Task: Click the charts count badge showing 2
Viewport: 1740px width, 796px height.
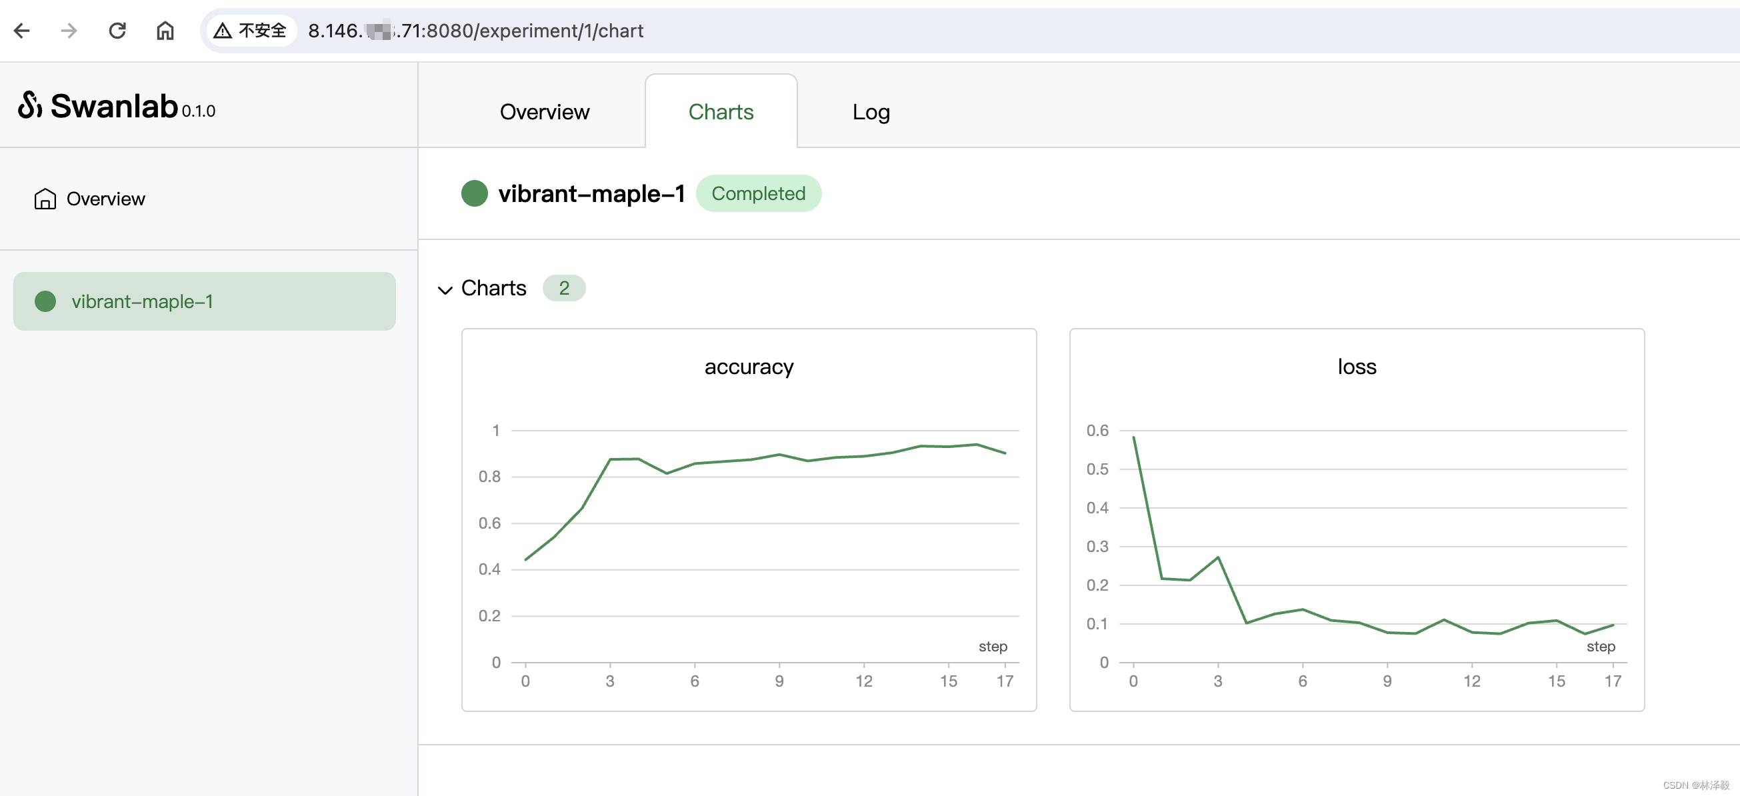Action: pyautogui.click(x=564, y=288)
